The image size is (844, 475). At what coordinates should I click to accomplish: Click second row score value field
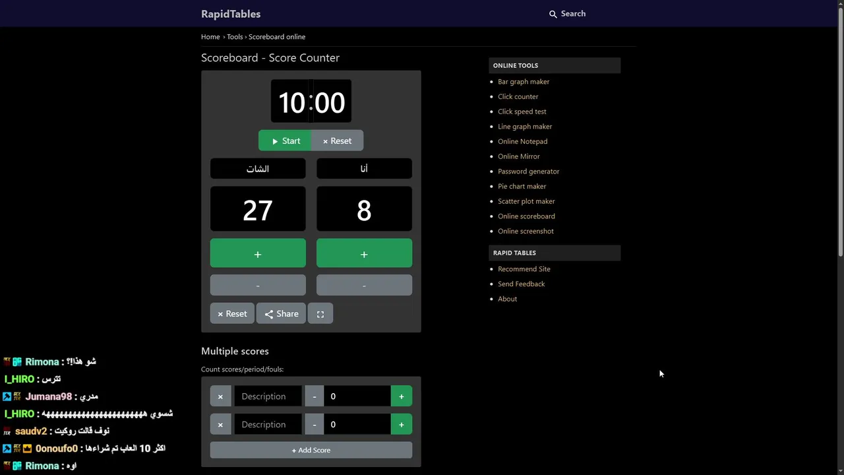[x=357, y=424]
